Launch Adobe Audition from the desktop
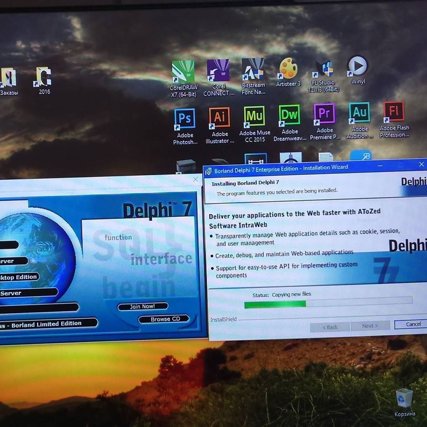 coord(359,121)
